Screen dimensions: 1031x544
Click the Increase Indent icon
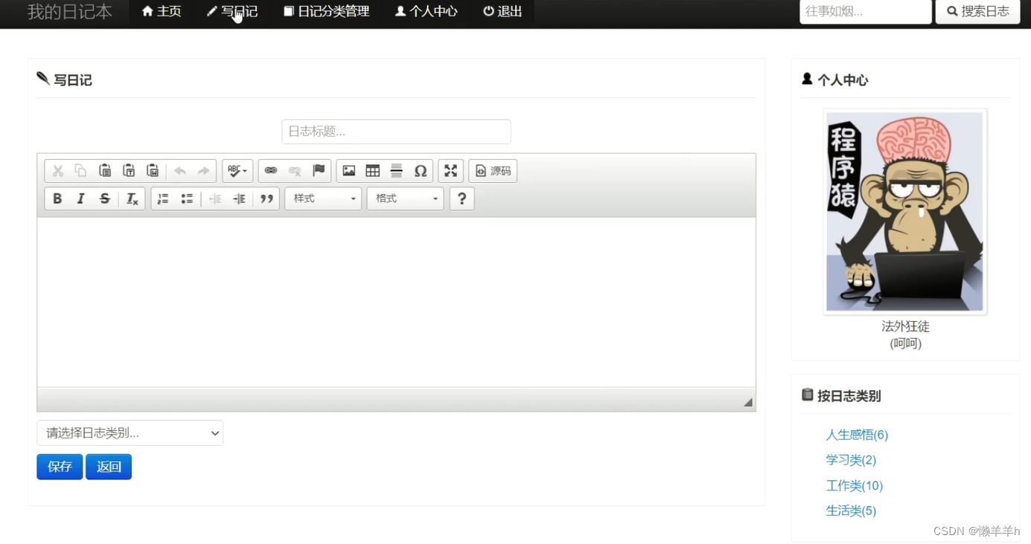pos(239,198)
